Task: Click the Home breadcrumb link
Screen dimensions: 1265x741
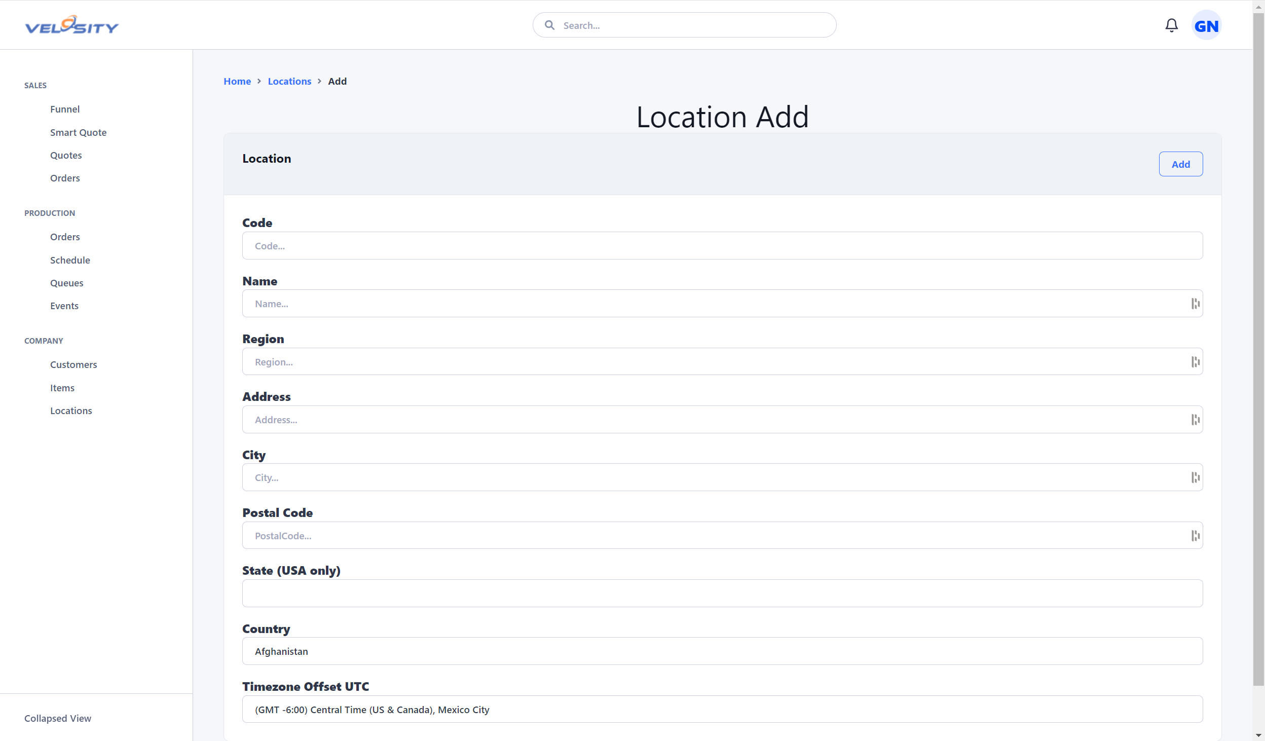Action: tap(237, 80)
